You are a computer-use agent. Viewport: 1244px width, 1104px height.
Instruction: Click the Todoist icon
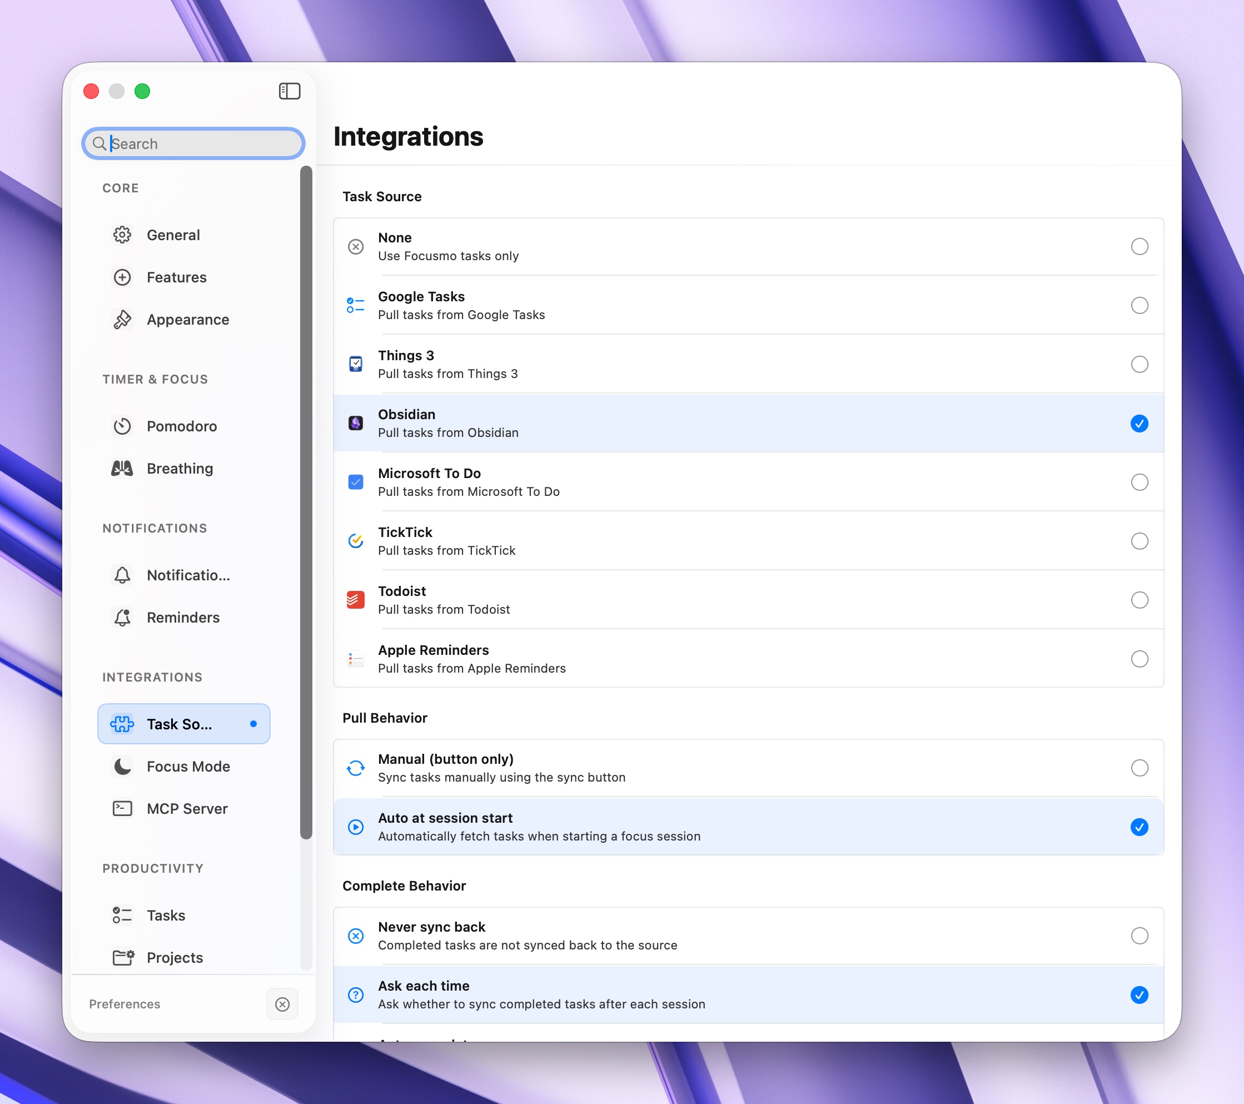click(356, 599)
